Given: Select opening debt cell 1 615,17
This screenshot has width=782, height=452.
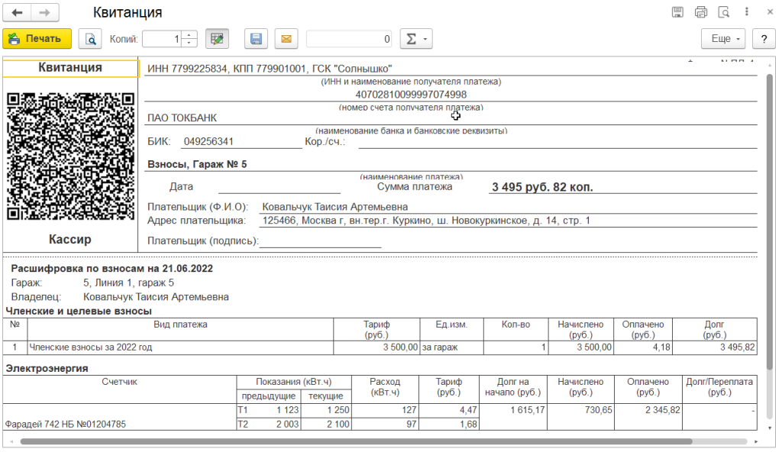Looking at the screenshot, I should click(x=513, y=410).
